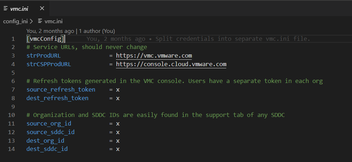Show the "1 author (You)" CodeLens details
The width and height of the screenshot is (352, 162).
[x=97, y=31]
